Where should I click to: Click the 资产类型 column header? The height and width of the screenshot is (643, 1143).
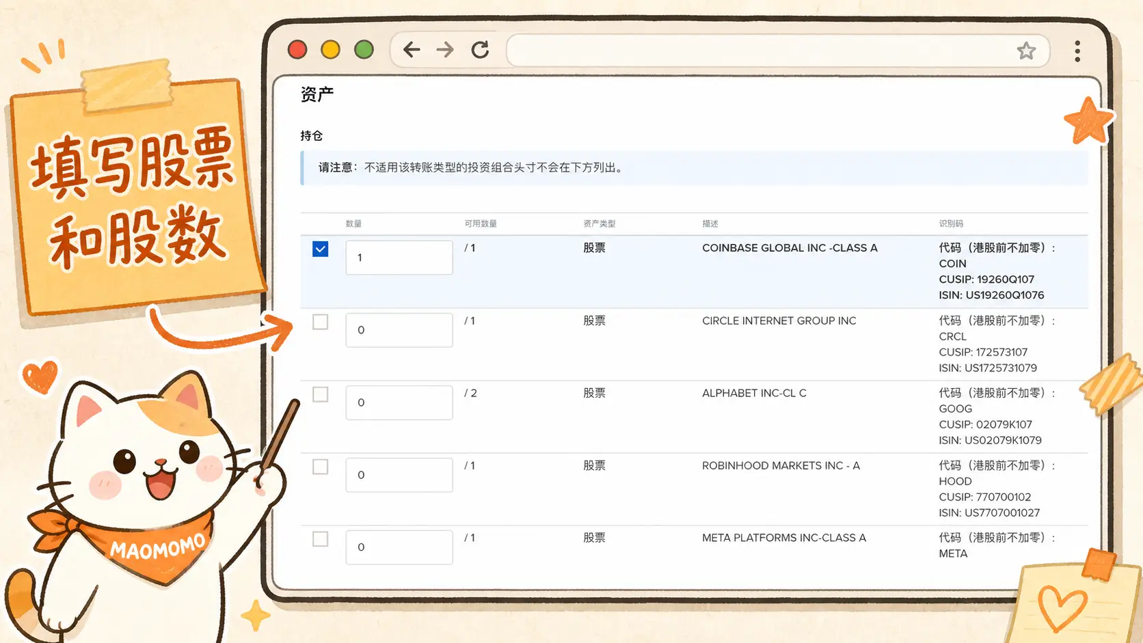600,223
